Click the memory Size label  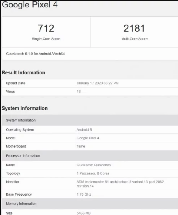click(x=9, y=213)
